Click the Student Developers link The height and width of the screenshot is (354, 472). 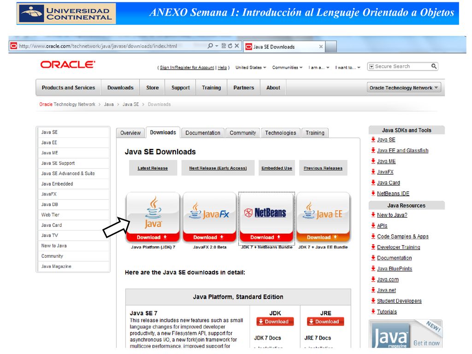(399, 301)
